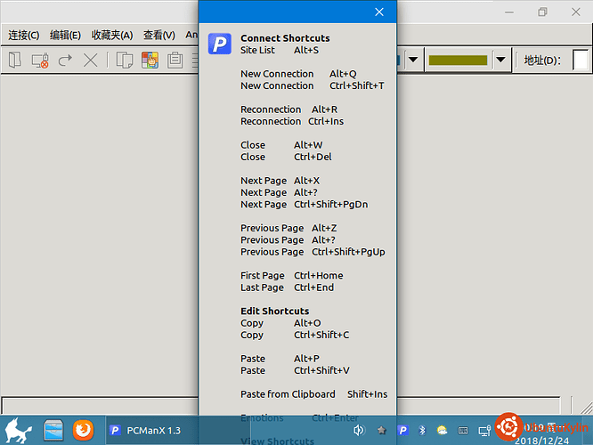Image resolution: width=593 pixels, height=445 pixels.
Task: Click the volume speaker tray icon
Action: coord(359,430)
